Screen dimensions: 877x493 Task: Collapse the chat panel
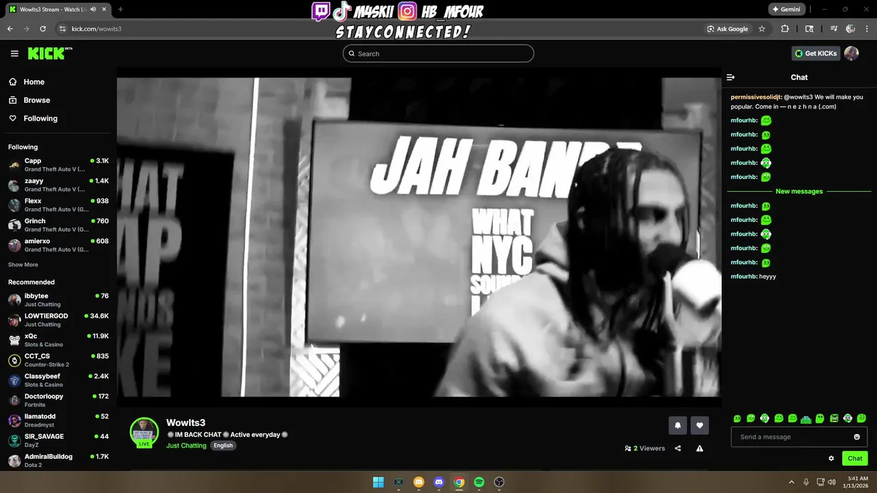[730, 77]
